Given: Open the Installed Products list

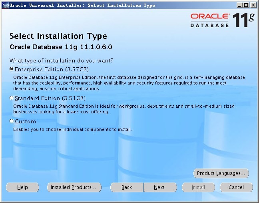Looking at the screenshot, I should tap(74, 187).
